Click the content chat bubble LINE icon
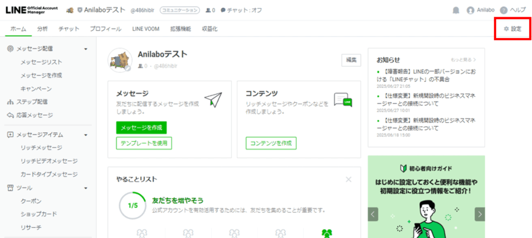The width and height of the screenshot is (532, 238). [343, 100]
